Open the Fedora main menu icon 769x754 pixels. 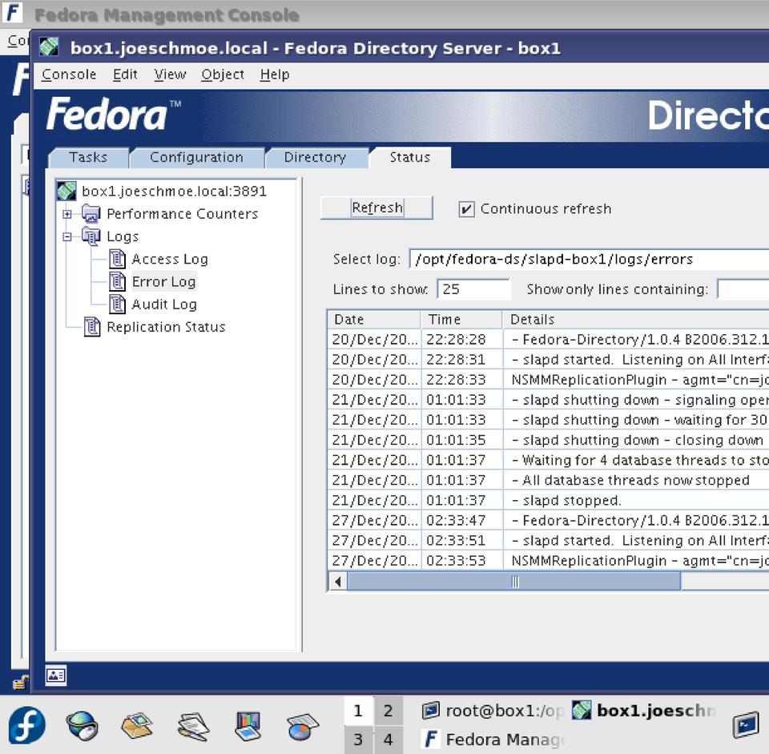pos(27,726)
